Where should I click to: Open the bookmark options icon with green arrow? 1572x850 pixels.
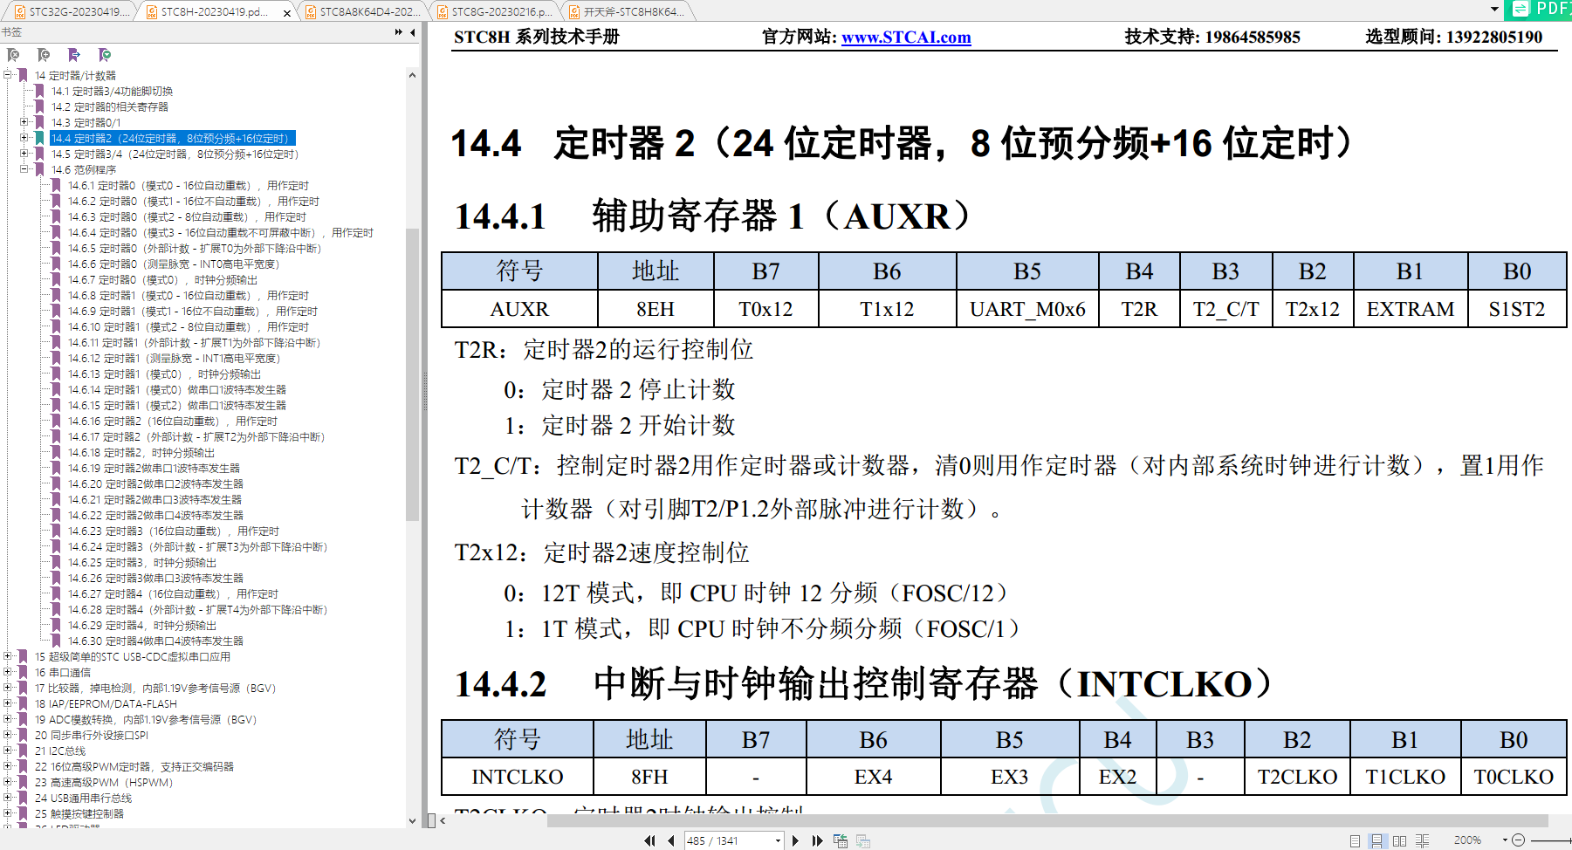[x=105, y=55]
